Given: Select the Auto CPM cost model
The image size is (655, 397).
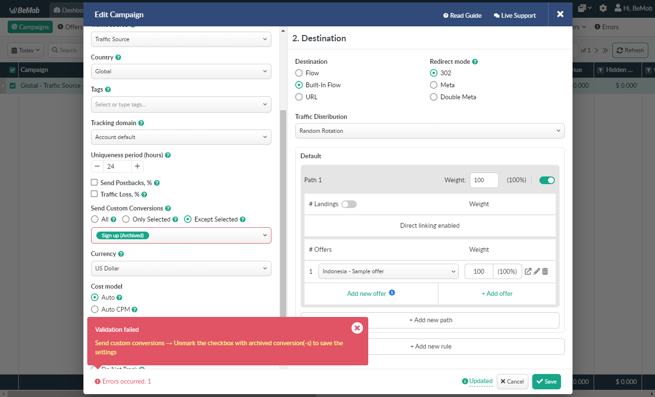Looking at the screenshot, I should 95,309.
